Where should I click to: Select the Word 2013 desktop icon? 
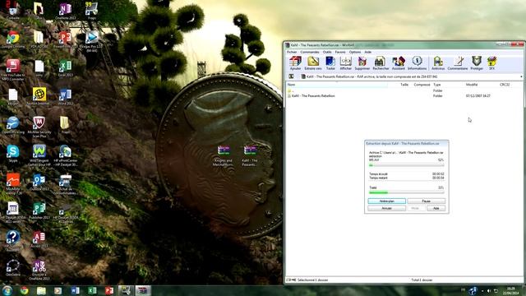[66, 97]
